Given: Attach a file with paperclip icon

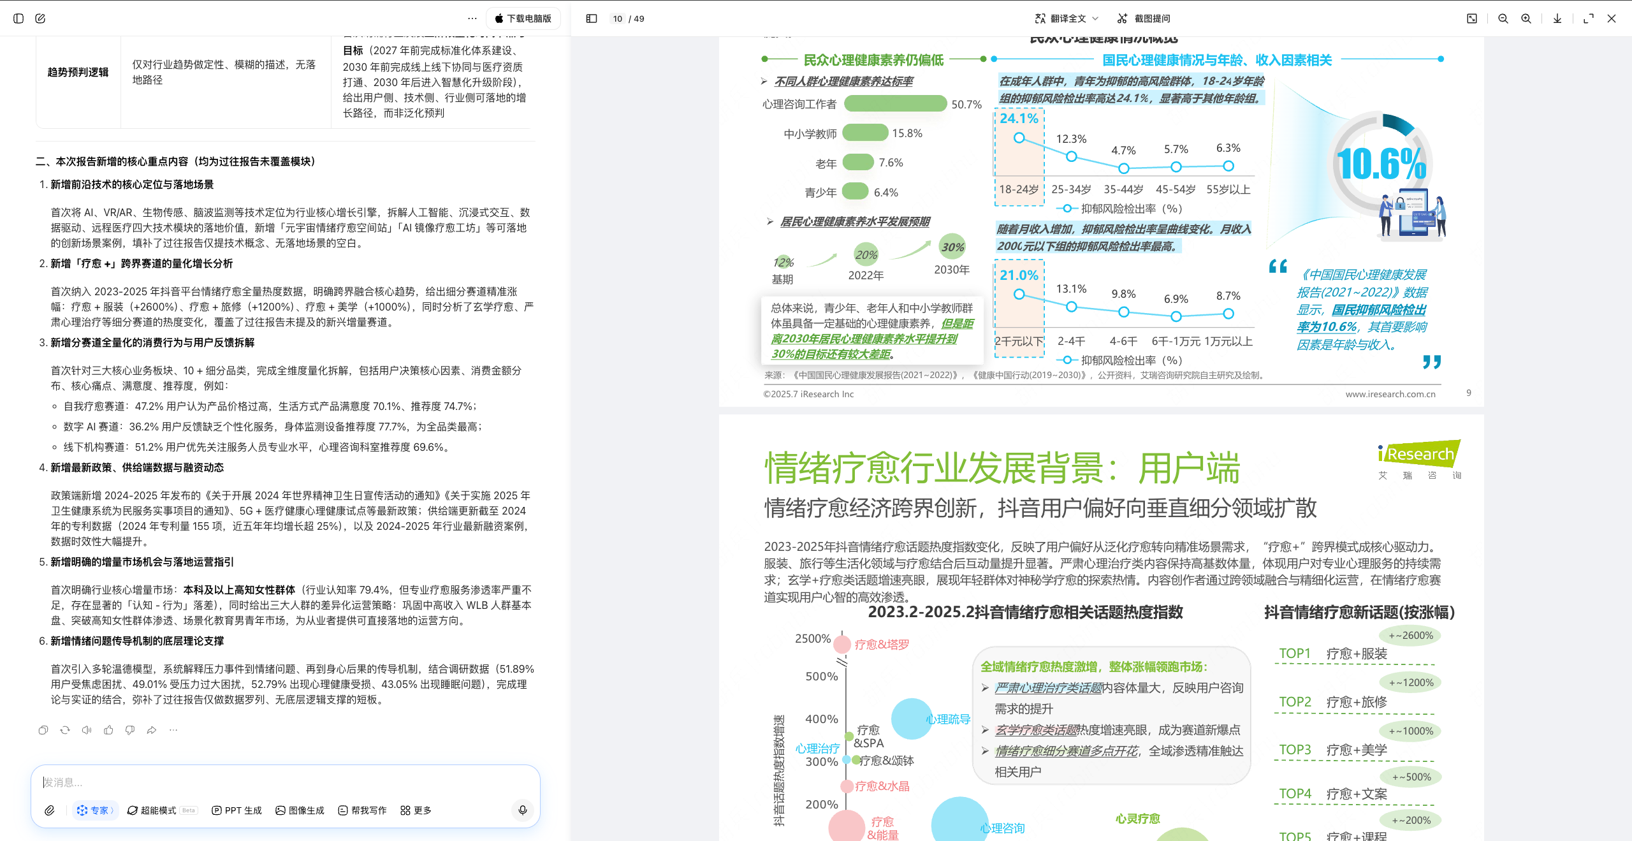Looking at the screenshot, I should [x=49, y=810].
